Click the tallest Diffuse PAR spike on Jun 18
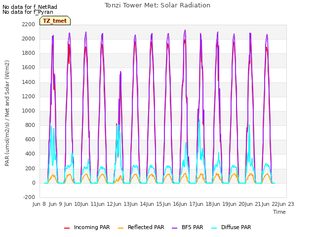This screenshot has width=316, height=237. tap(199, 120)
